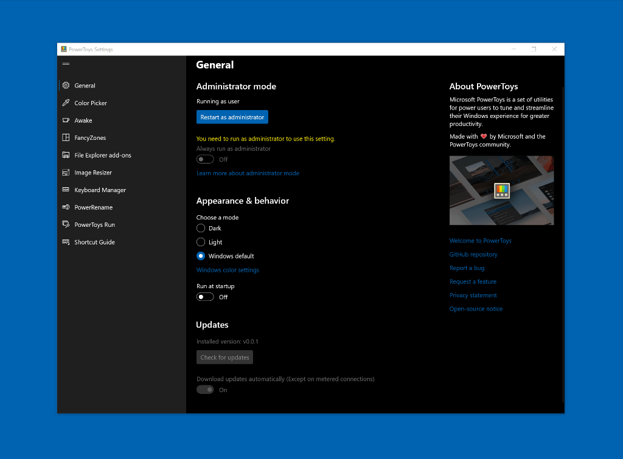Select Windows default mode option
Image resolution: width=623 pixels, height=459 pixels.
[x=201, y=256]
